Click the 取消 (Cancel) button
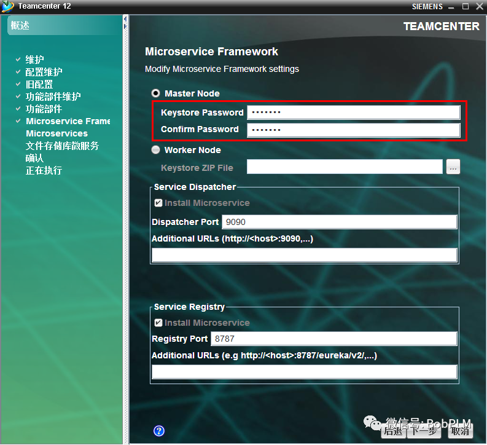The height and width of the screenshot is (445, 487). click(461, 431)
